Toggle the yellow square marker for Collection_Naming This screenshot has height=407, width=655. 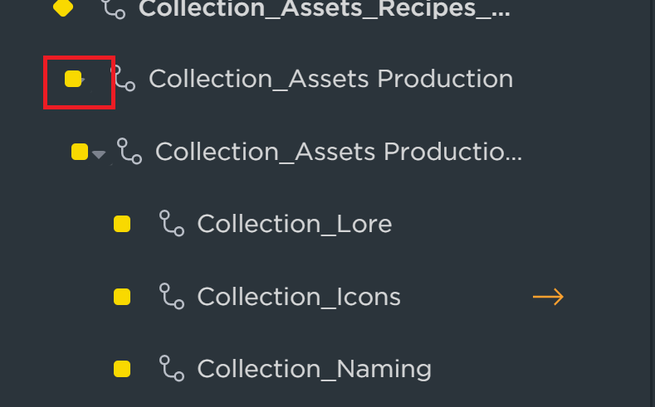[122, 369]
